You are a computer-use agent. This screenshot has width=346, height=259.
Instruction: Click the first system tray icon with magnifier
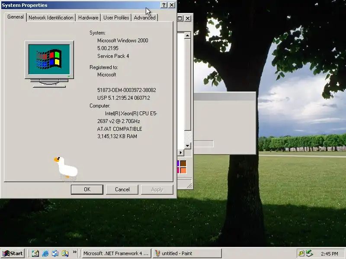[301, 253]
